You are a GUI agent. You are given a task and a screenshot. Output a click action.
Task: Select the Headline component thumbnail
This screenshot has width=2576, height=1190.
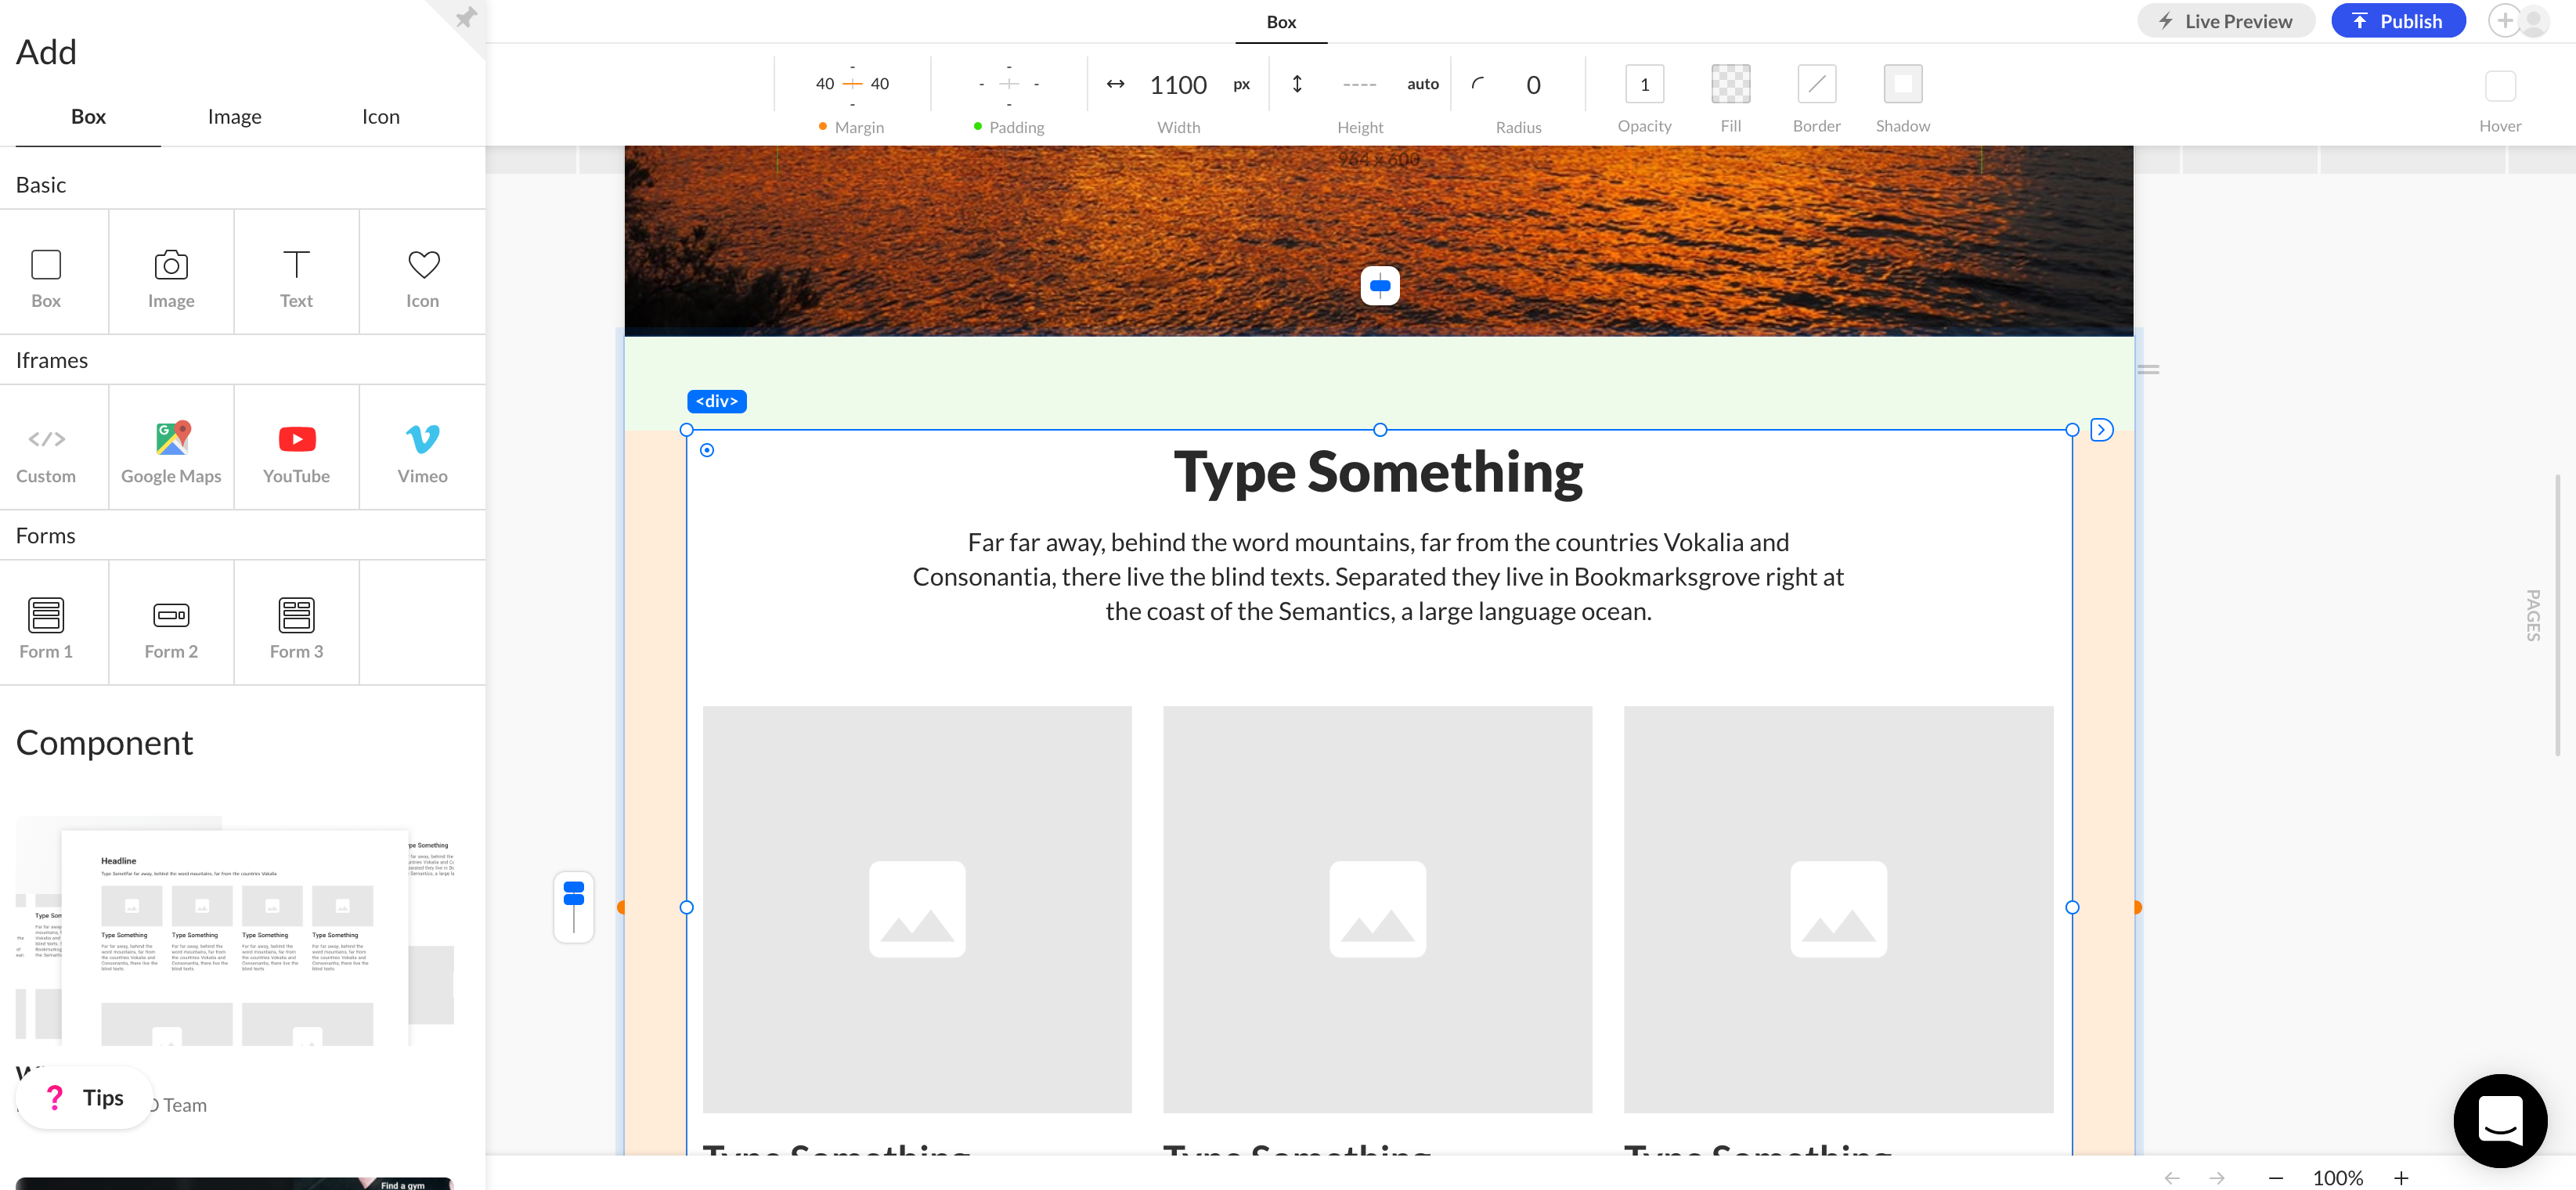coord(235,937)
